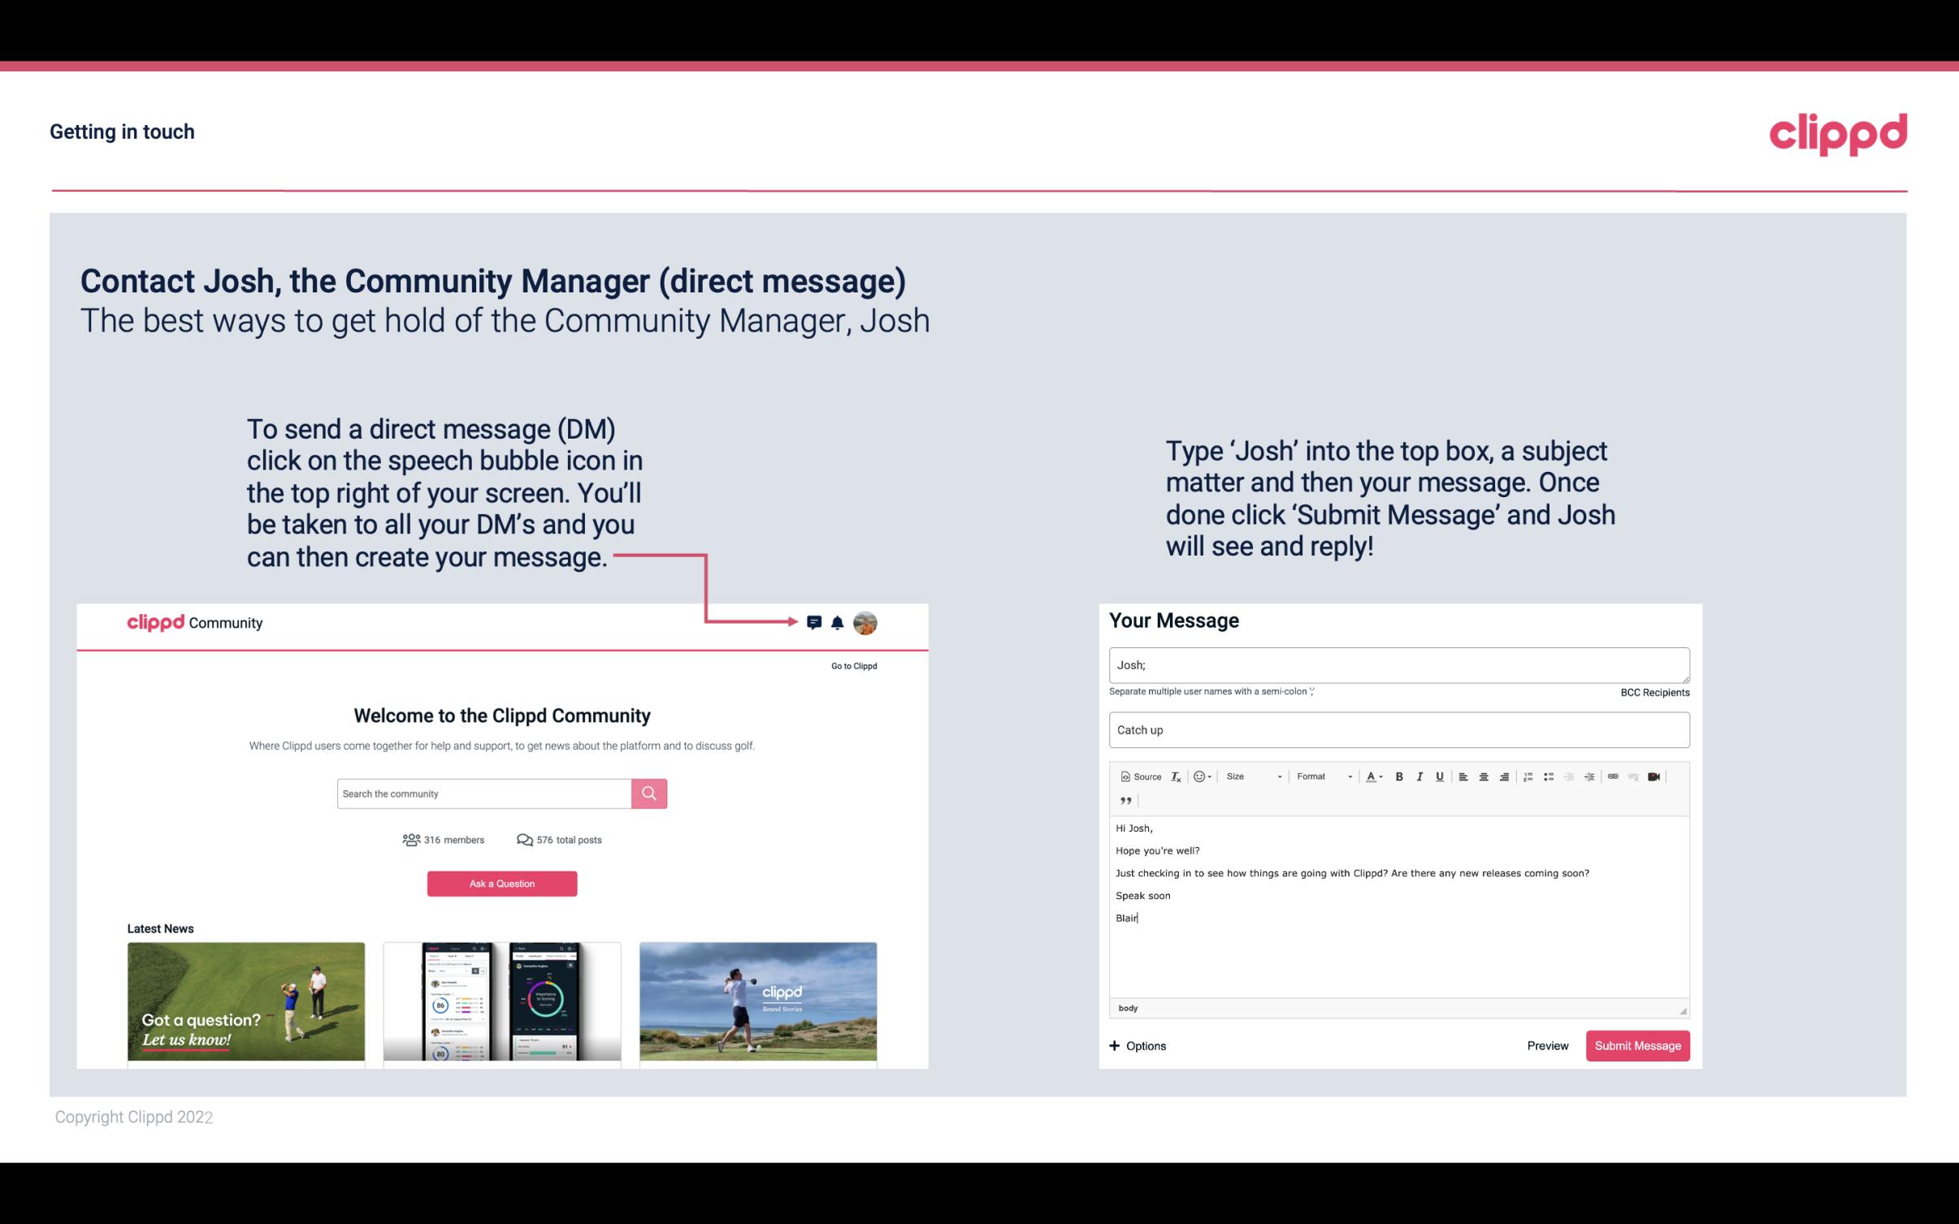Click Preview button
Image resolution: width=1959 pixels, height=1224 pixels.
pyautogui.click(x=1547, y=1045)
